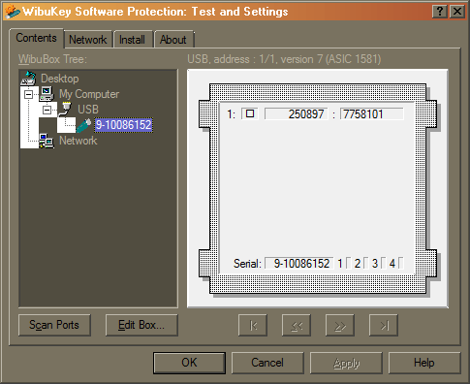
Task: Select the Desktop tree label
Action: (x=60, y=79)
